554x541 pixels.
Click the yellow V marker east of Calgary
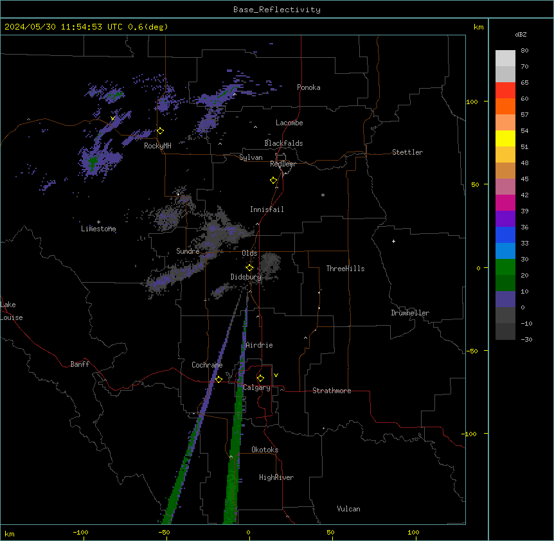[x=276, y=375]
